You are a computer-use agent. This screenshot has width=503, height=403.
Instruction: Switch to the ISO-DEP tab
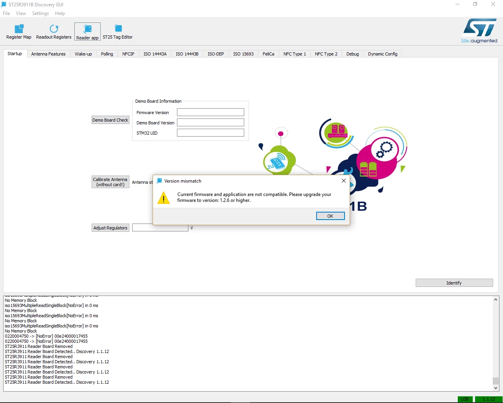coord(216,54)
